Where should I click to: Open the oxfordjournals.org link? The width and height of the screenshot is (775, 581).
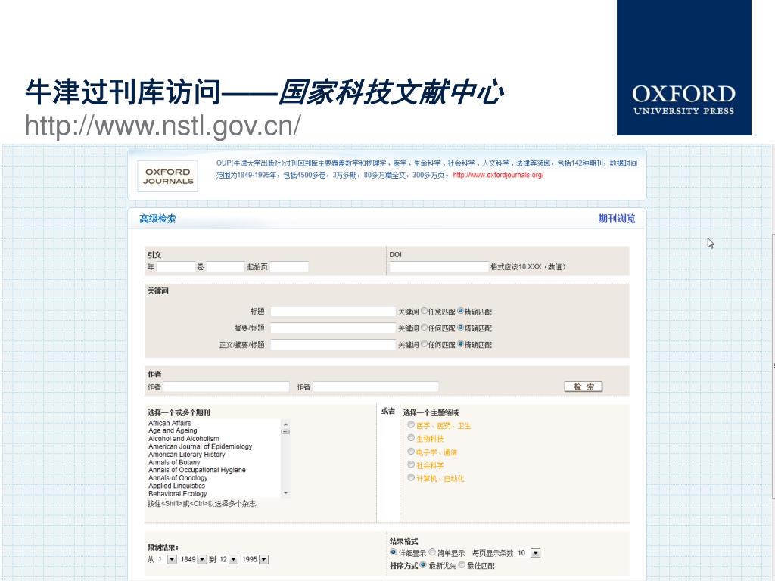(x=498, y=175)
